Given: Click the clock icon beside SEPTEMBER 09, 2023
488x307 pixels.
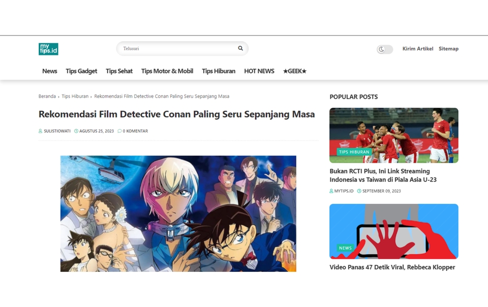Looking at the screenshot, I should coord(359,191).
